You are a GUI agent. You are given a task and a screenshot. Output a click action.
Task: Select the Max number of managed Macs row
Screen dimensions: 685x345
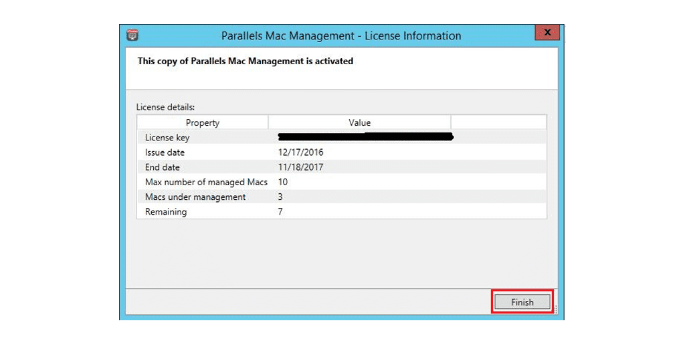pos(206,182)
